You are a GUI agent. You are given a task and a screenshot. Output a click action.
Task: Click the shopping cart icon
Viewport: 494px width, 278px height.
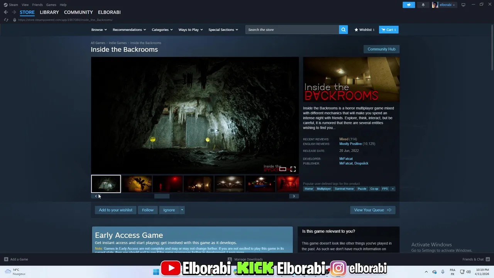(x=383, y=30)
